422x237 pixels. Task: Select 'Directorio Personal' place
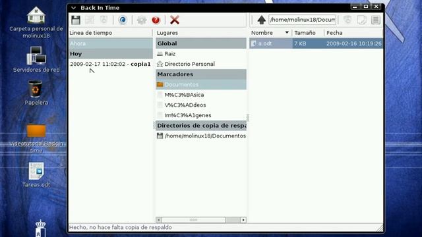pos(201,64)
